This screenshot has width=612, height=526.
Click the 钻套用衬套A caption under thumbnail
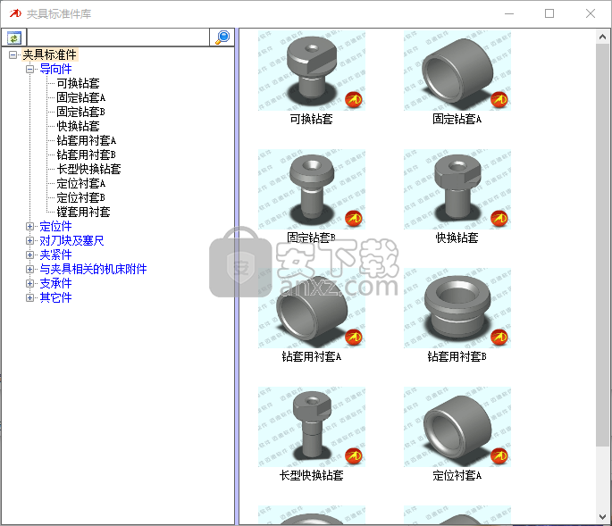pyautogui.click(x=312, y=356)
